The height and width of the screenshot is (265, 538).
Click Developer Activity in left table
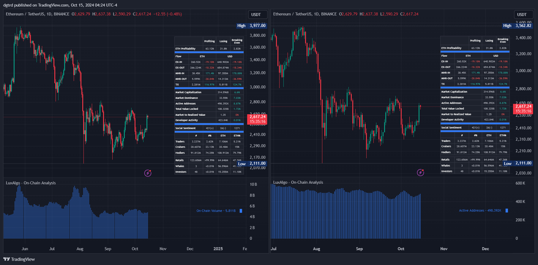click(187, 120)
